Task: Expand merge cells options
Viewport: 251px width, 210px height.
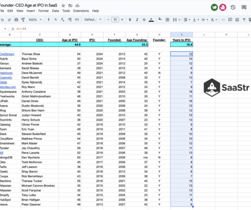Action: click(x=179, y=20)
